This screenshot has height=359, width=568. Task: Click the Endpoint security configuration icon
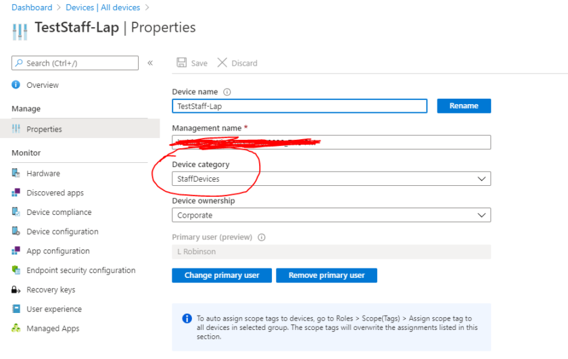pos(16,270)
